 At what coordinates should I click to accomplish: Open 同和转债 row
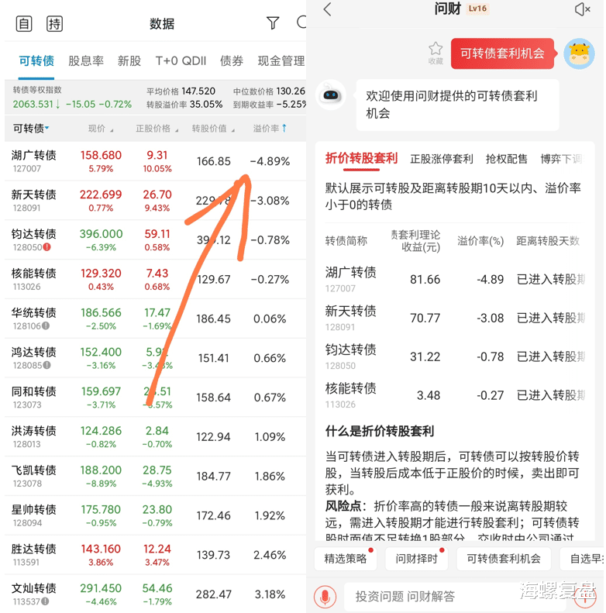[155, 398]
